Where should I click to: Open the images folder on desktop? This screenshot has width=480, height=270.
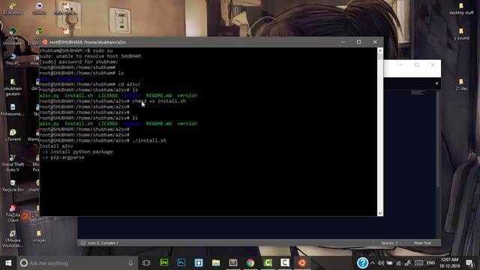pos(39,237)
